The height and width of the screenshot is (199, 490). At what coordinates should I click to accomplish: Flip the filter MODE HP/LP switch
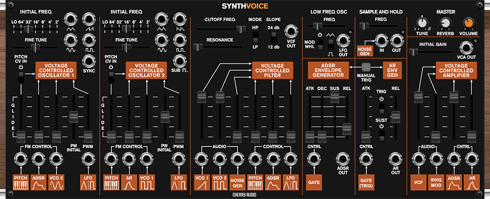pos(255,38)
